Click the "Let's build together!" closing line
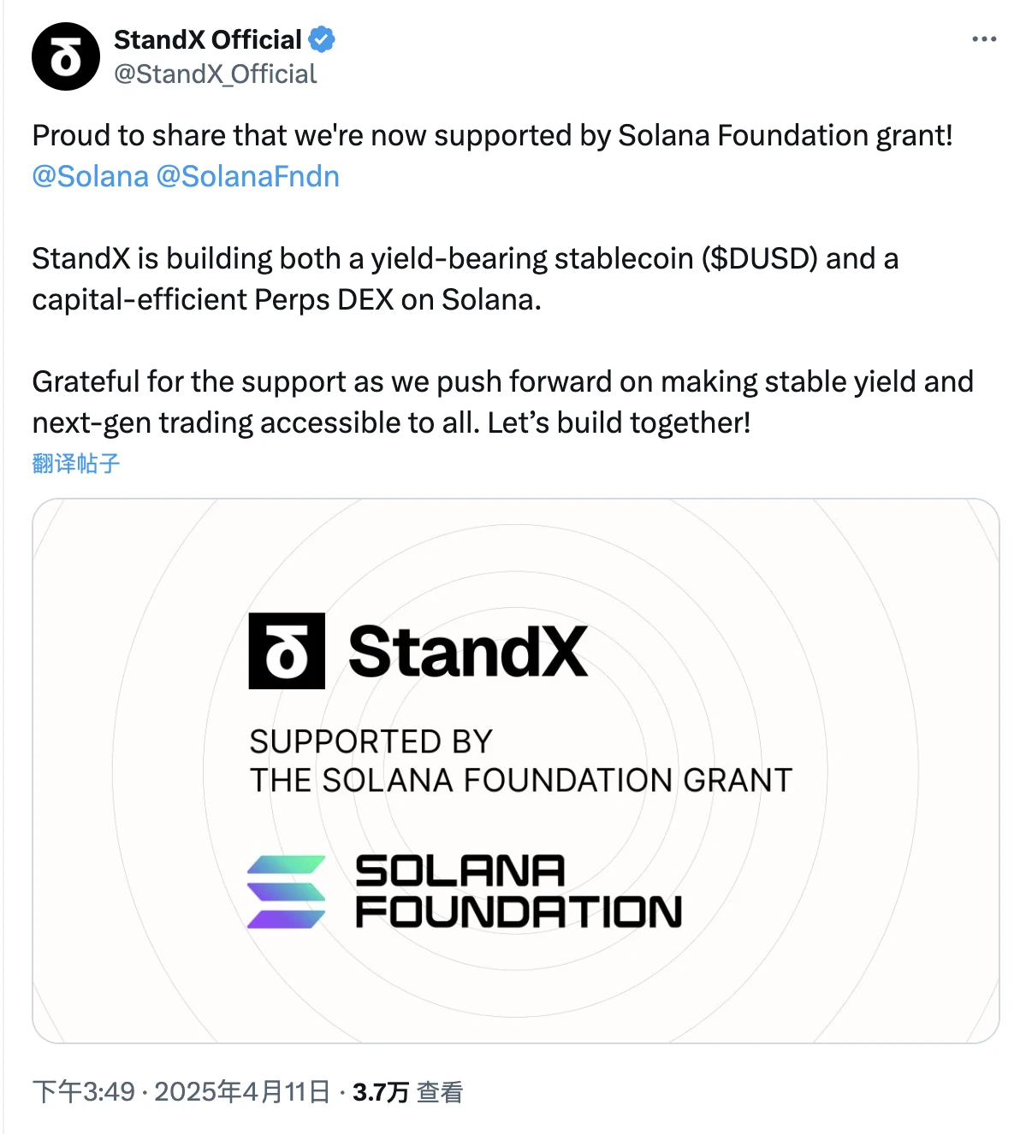The image size is (1020, 1134). tap(619, 422)
